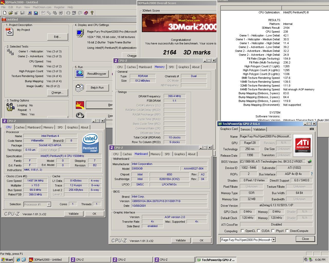Click the yellow question mark toolbar icon
Image resolution: width=329 pixels, height=263 pixels.
pos(92,13)
